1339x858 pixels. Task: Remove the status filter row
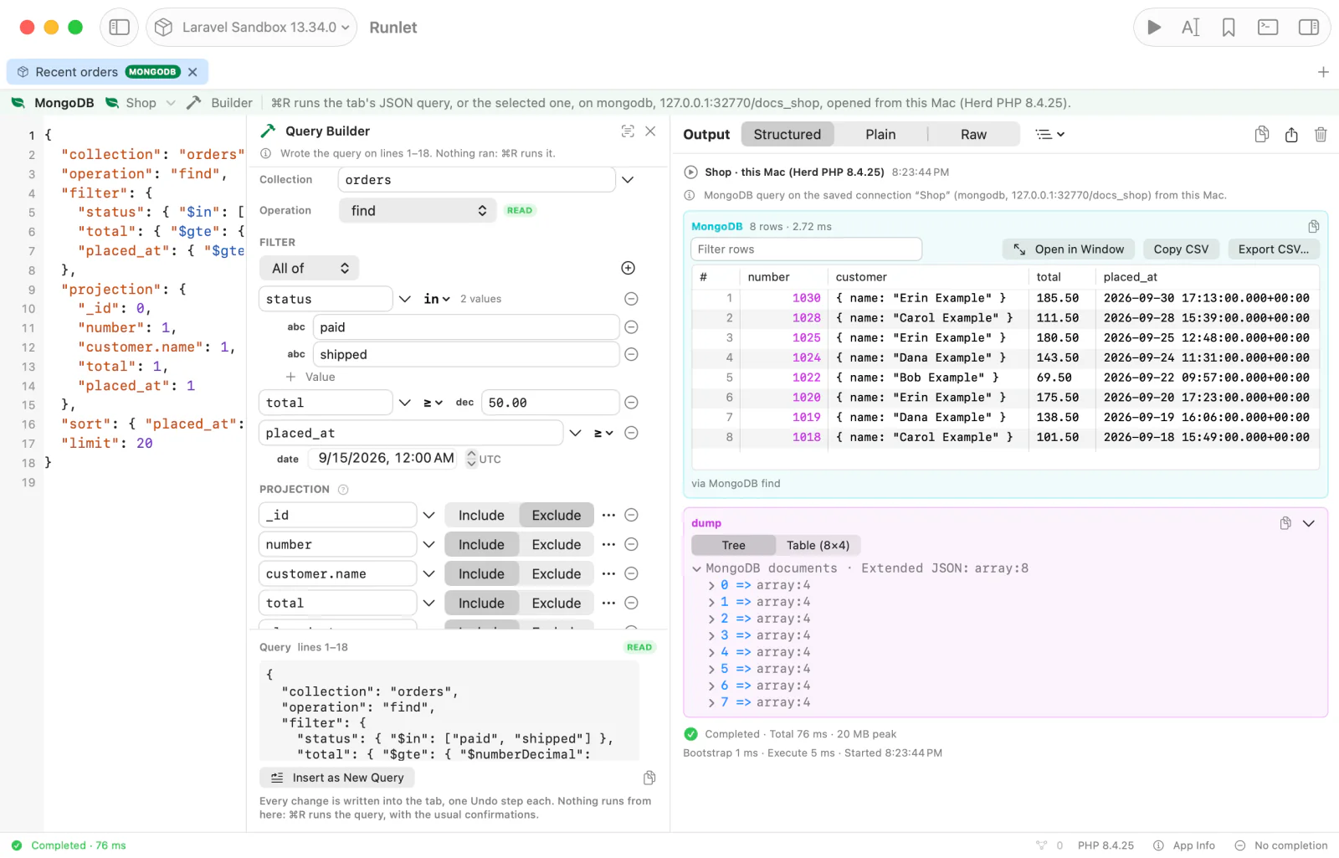(x=632, y=299)
